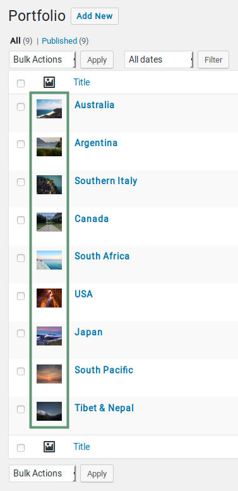
Task: Click the Filter button
Action: click(213, 59)
